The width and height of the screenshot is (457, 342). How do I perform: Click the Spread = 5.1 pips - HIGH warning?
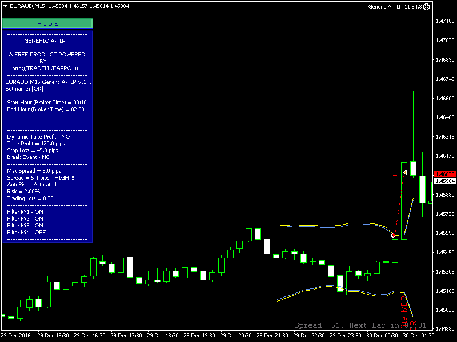41,178
